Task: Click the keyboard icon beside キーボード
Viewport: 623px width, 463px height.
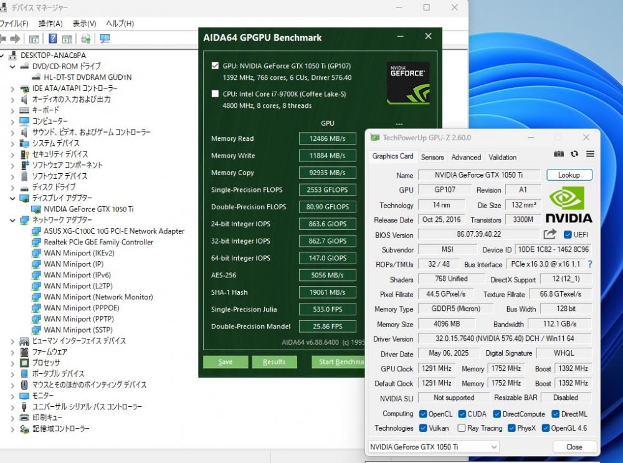Action: point(24,110)
